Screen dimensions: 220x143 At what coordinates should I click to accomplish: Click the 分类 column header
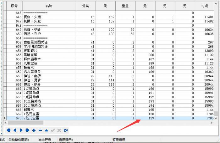85,6
